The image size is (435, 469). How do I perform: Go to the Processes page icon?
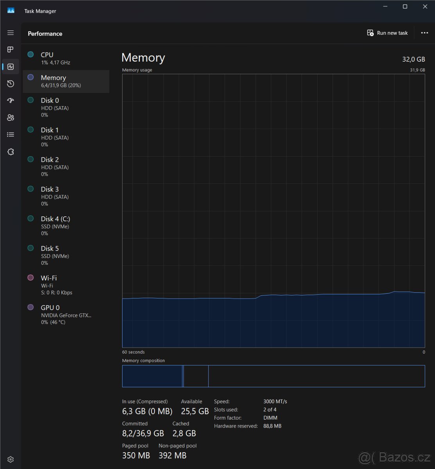(11, 50)
